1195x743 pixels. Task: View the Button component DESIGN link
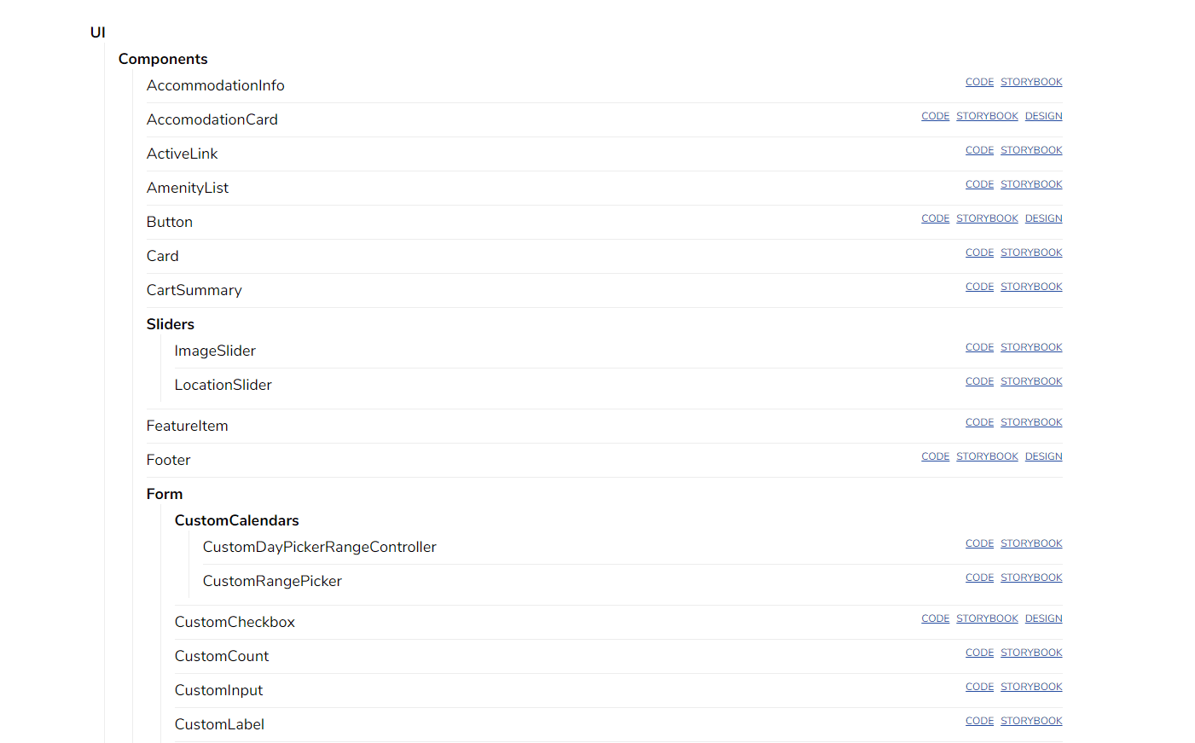pyautogui.click(x=1043, y=218)
